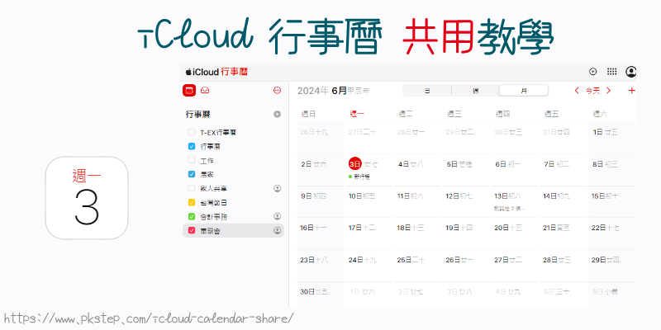Go to previous month with left chevron
The image size is (661, 330).
click(x=577, y=91)
